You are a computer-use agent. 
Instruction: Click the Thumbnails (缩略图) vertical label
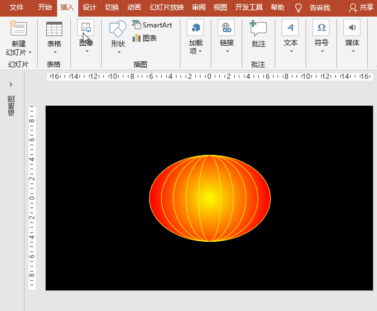[11, 106]
